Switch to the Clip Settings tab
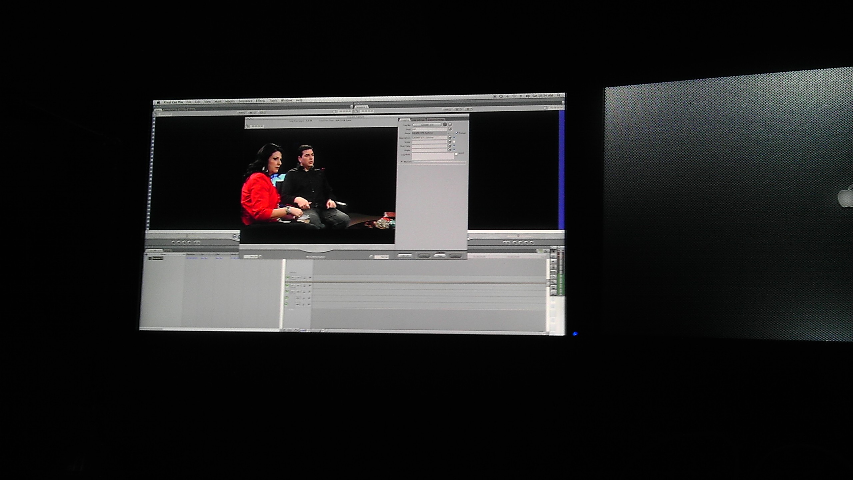Screen dimensions: 853x480 [x=418, y=120]
